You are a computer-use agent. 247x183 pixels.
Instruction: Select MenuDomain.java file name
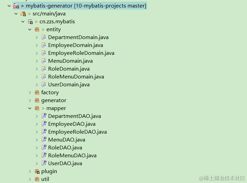pos(70,61)
